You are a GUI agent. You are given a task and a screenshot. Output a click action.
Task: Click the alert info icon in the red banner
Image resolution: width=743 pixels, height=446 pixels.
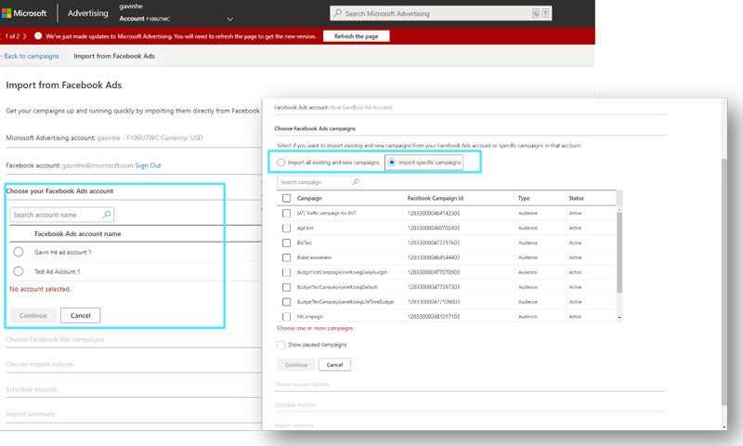coord(38,36)
